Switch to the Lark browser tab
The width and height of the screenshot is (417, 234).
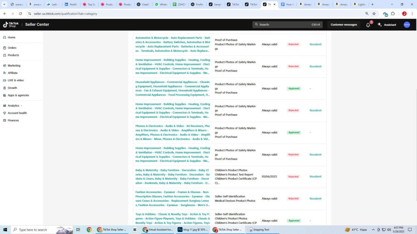(53, 4)
